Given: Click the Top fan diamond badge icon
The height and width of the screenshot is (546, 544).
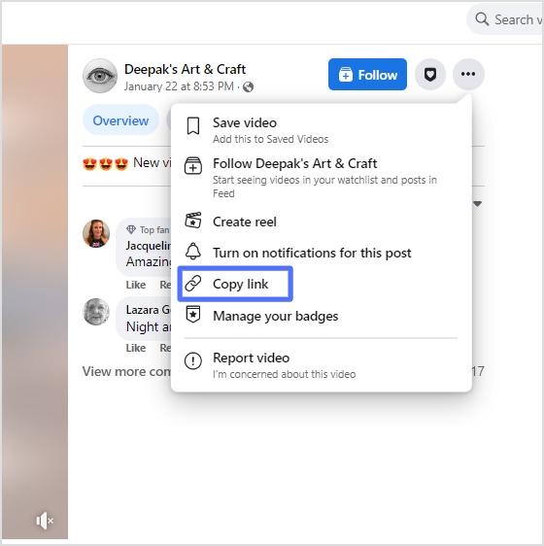Looking at the screenshot, I should point(131,229).
